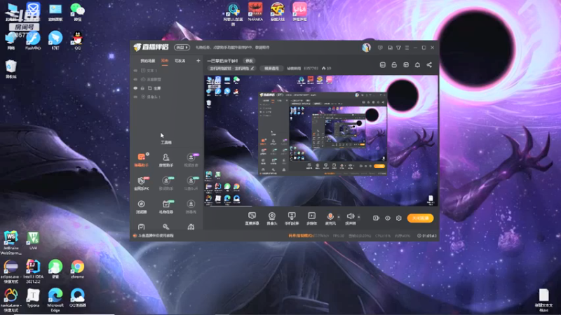Click the FPS readout in the status bar
Viewport: 561px width, 315px height.
(x=339, y=236)
